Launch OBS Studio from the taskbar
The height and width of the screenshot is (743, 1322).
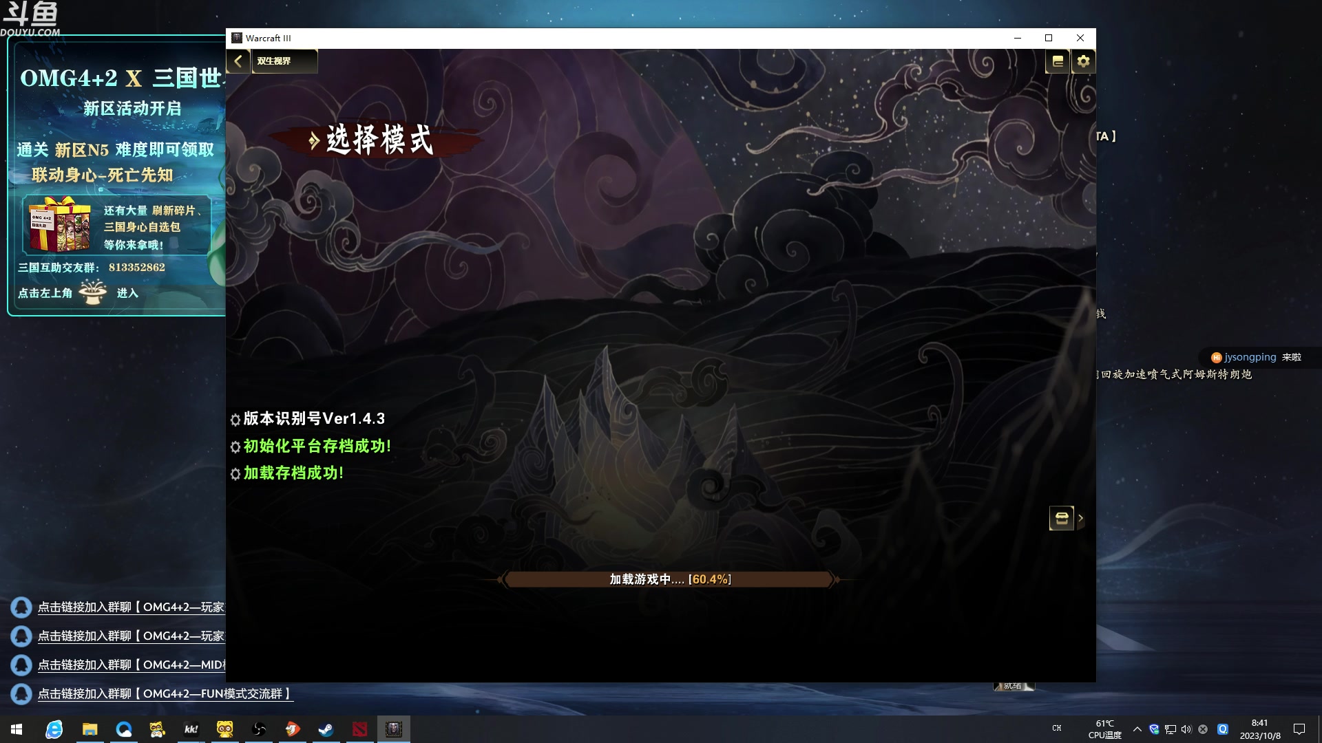click(258, 729)
